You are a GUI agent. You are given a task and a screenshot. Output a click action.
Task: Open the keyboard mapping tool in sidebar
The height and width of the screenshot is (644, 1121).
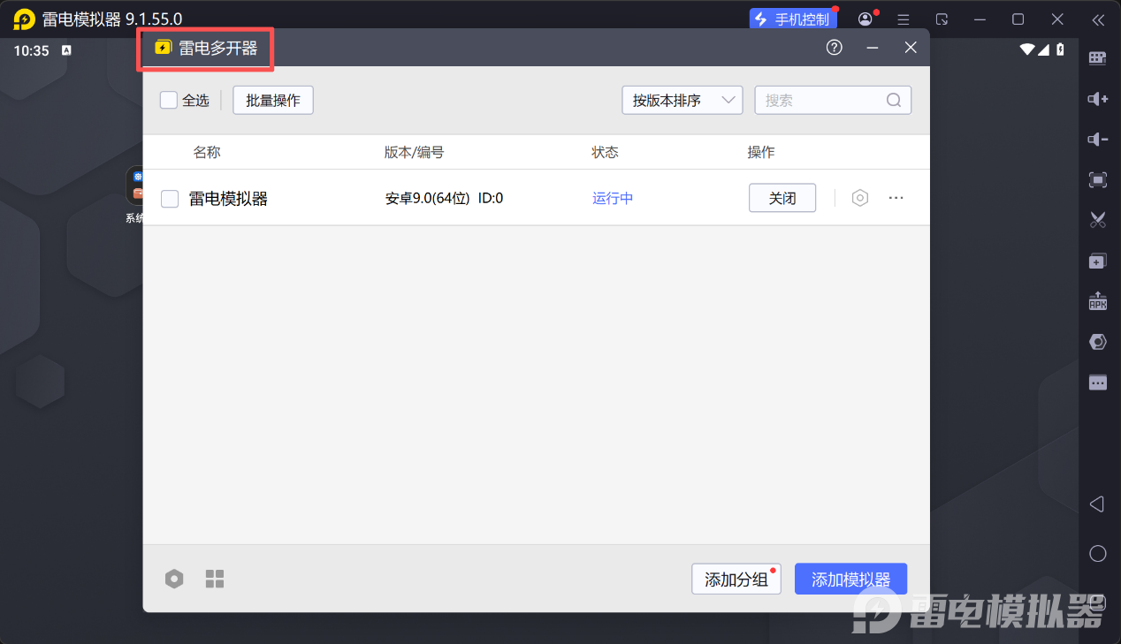click(x=1097, y=58)
